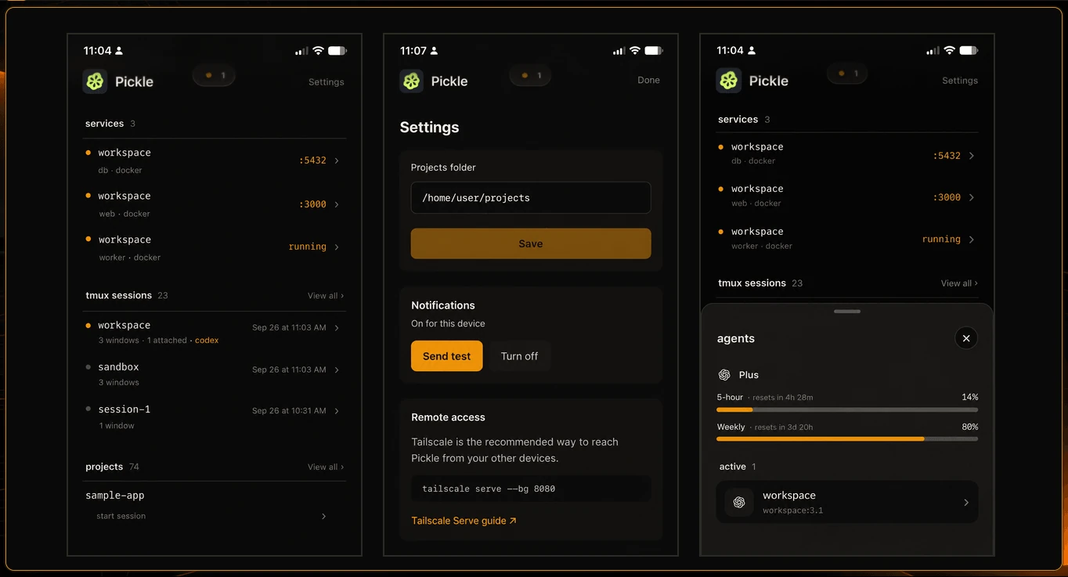Viewport: 1068px width, 577px height.
Task: Tap the battery icon on the right phone
Action: click(969, 50)
